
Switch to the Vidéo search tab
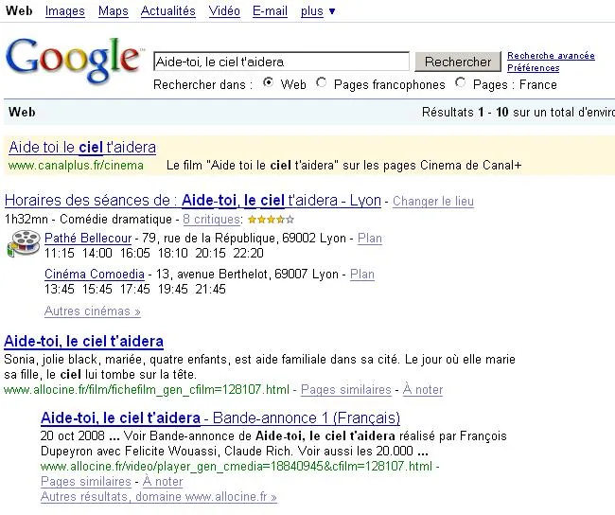pos(224,11)
